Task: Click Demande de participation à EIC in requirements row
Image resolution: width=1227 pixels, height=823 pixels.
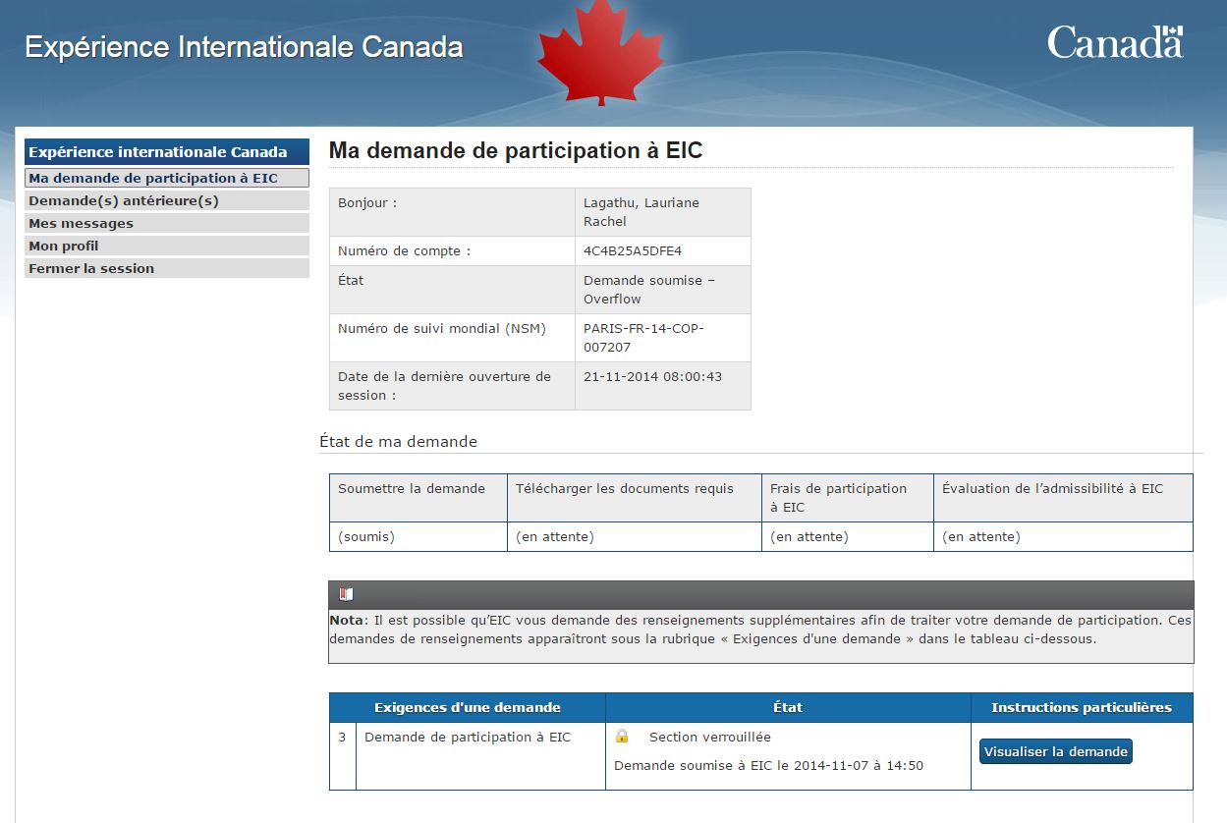Action: tap(468, 737)
